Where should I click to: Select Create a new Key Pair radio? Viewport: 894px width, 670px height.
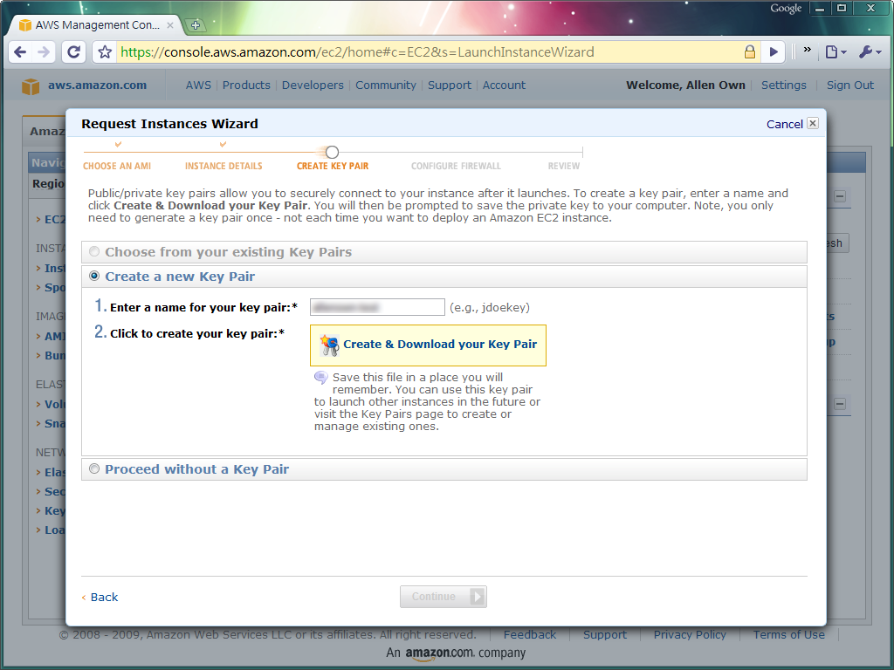pyautogui.click(x=94, y=276)
